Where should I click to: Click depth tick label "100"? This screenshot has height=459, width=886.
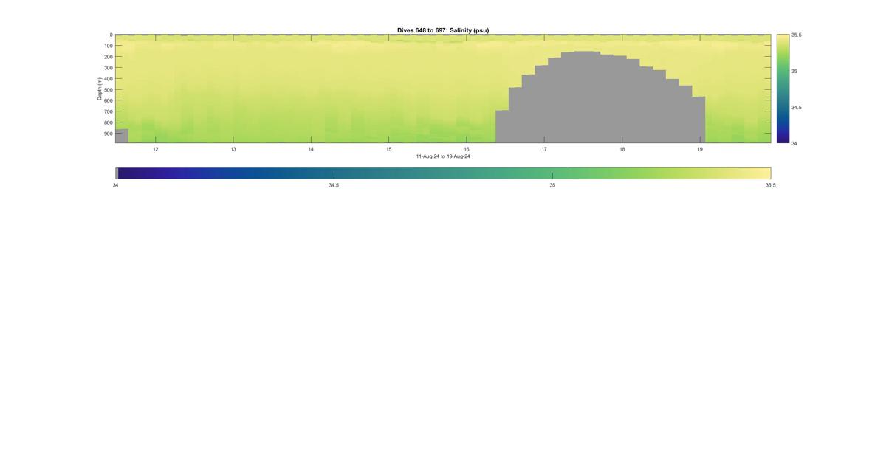[109, 46]
